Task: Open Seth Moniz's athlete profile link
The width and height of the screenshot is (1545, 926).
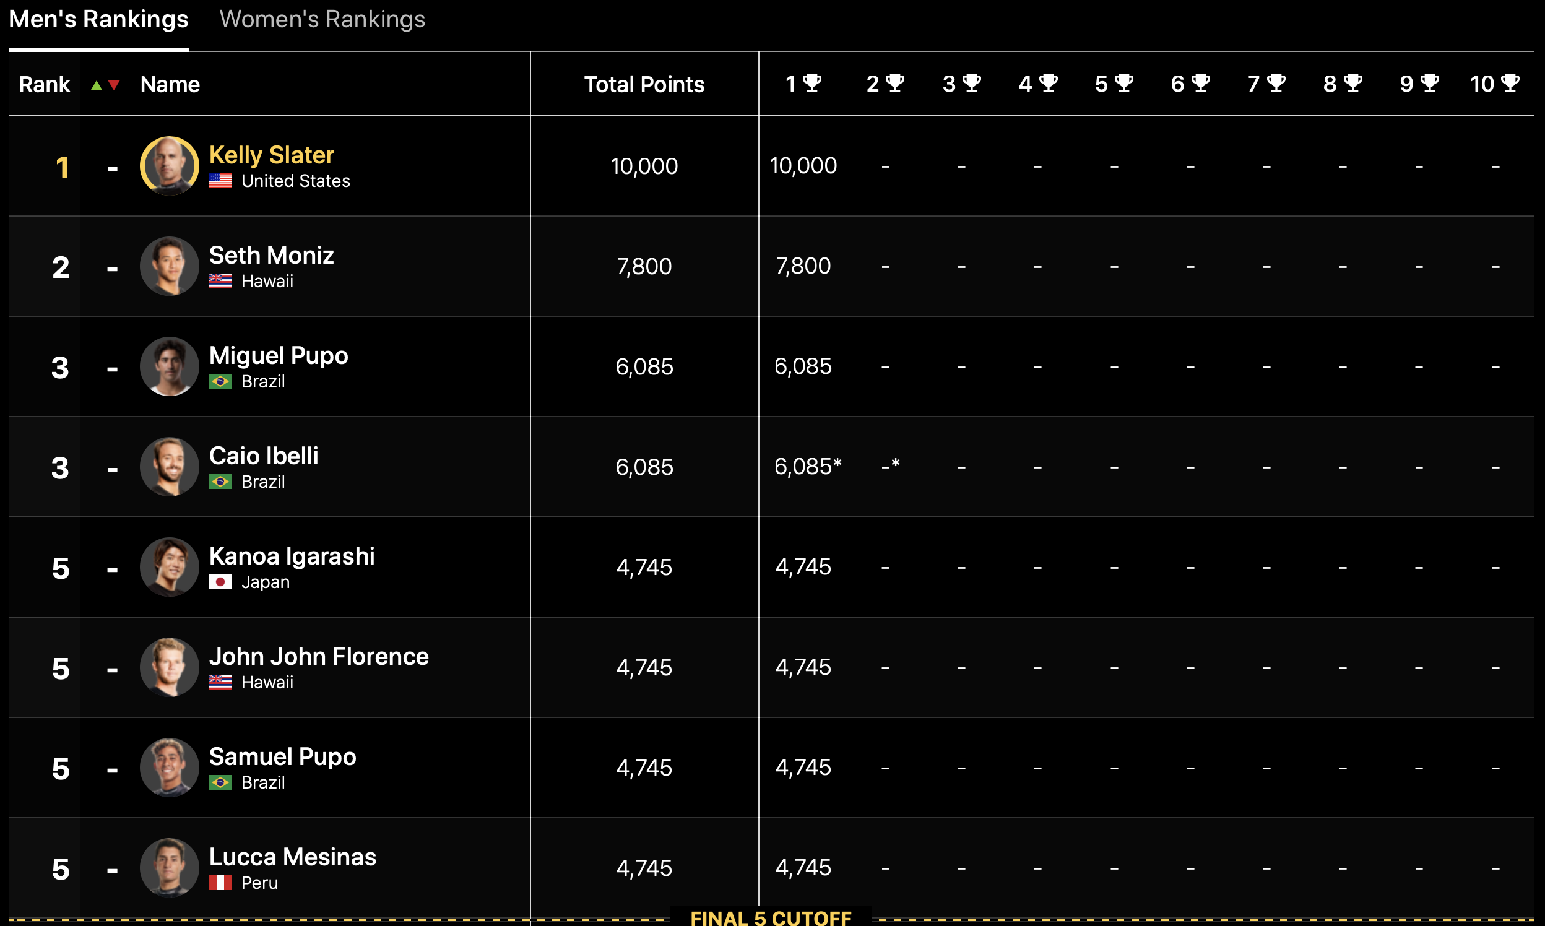Action: pyautogui.click(x=272, y=255)
